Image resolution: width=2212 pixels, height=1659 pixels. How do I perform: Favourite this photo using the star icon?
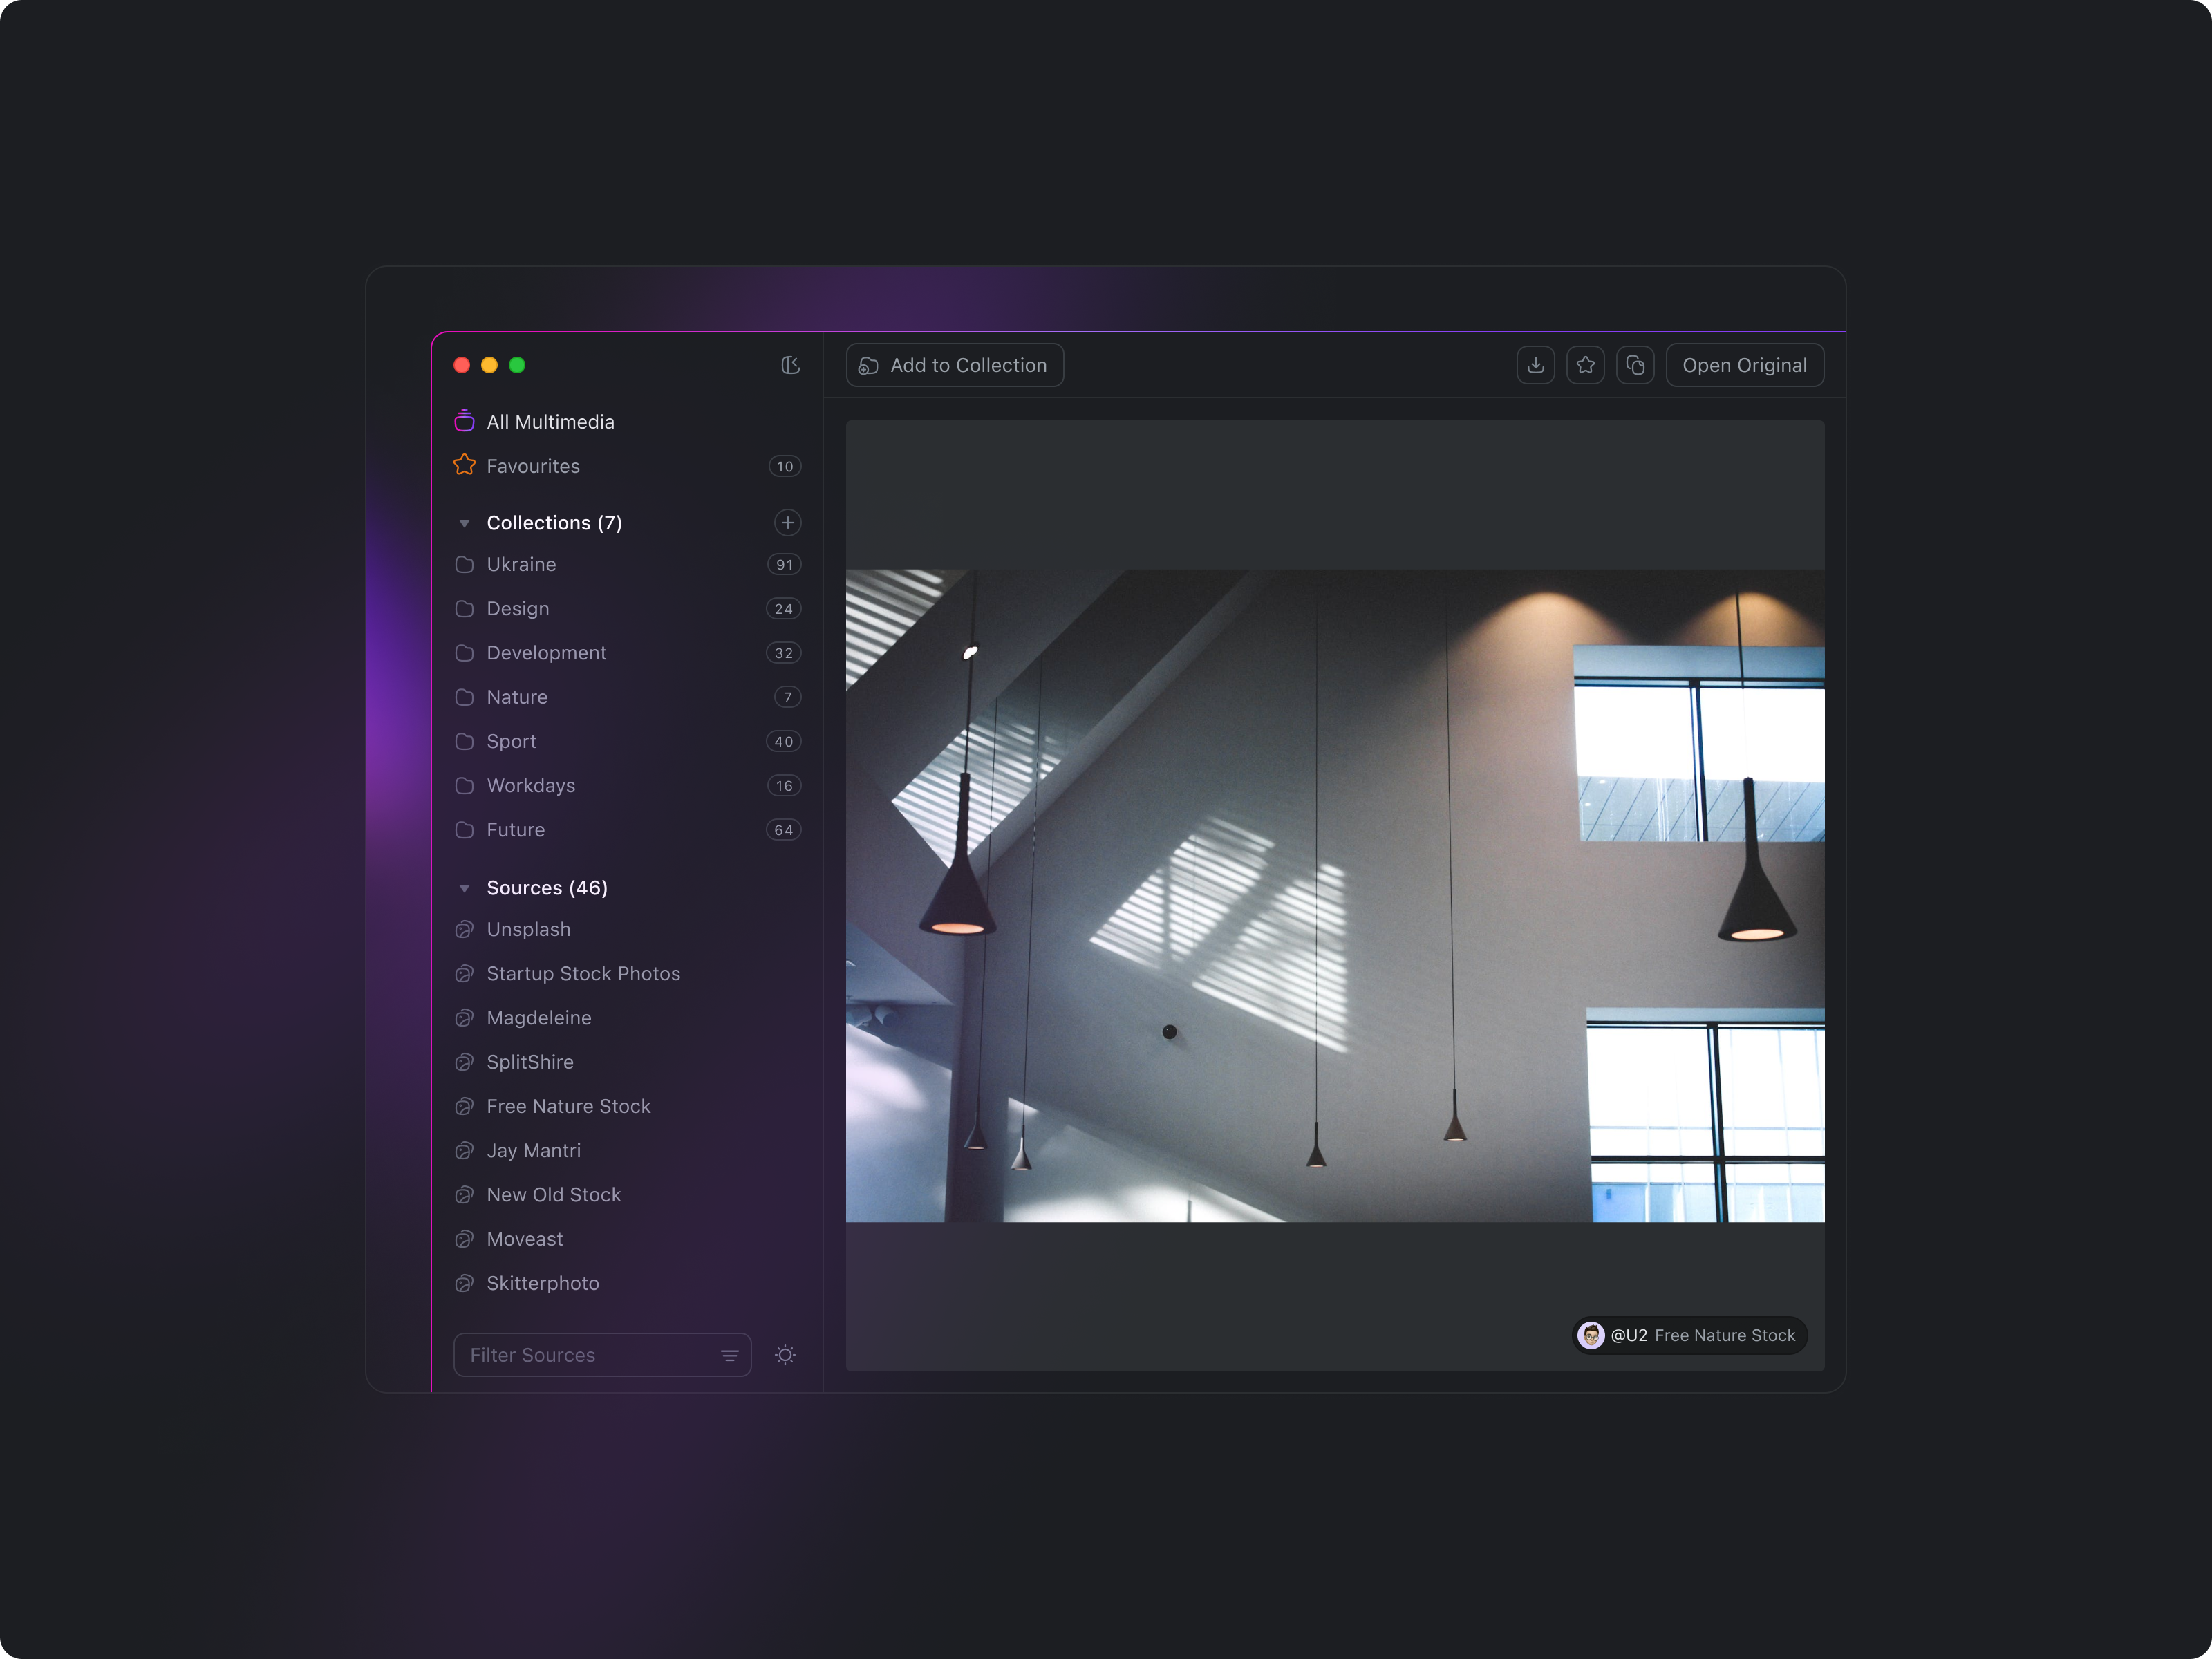1586,365
